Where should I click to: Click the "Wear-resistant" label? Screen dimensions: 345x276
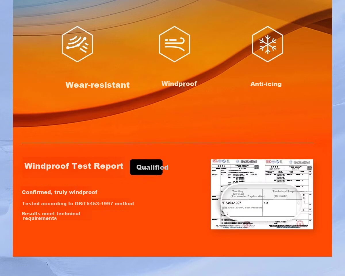click(x=97, y=85)
